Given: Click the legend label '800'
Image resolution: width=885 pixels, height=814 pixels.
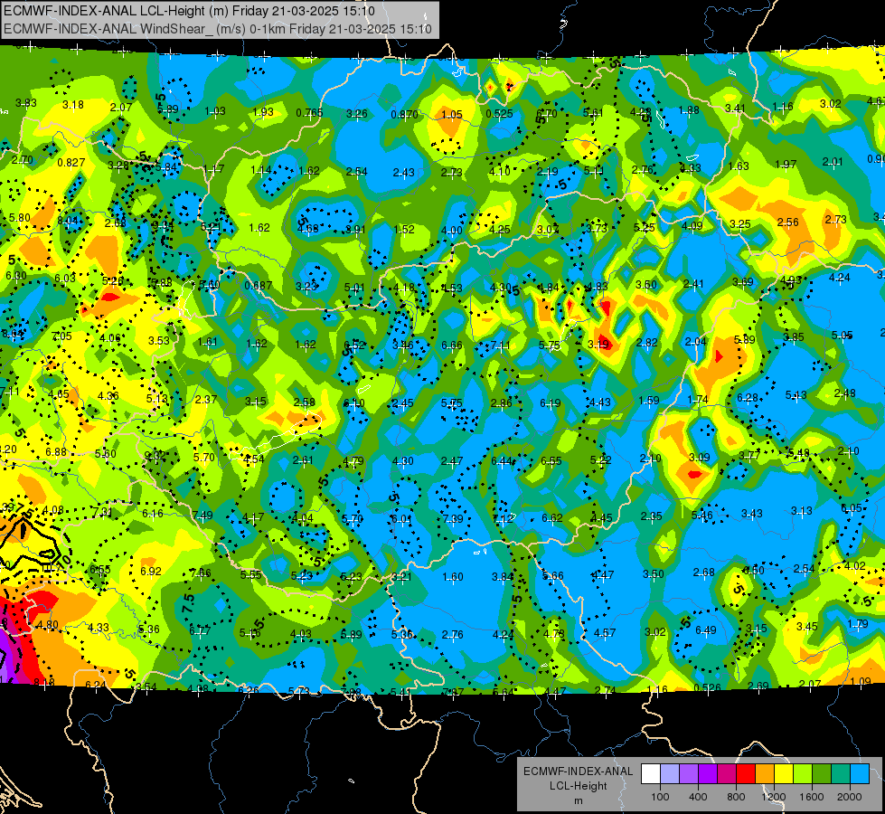Looking at the screenshot, I should point(736,797).
